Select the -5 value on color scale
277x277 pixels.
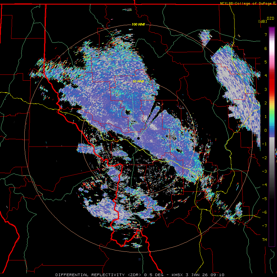click(264, 199)
